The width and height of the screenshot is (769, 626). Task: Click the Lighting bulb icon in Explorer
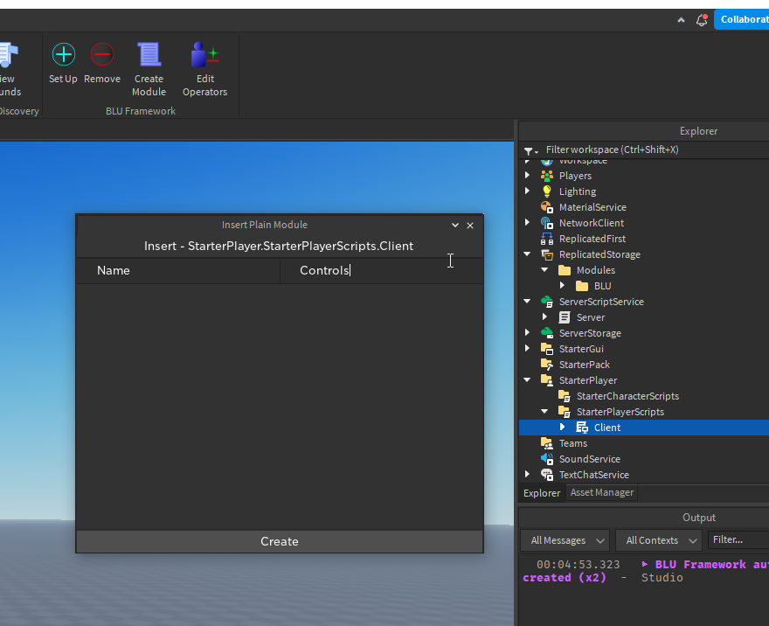(x=546, y=191)
